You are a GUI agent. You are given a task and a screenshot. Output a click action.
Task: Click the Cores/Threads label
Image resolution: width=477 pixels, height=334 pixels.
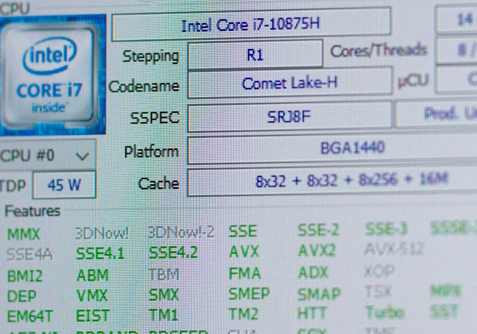pos(378,51)
